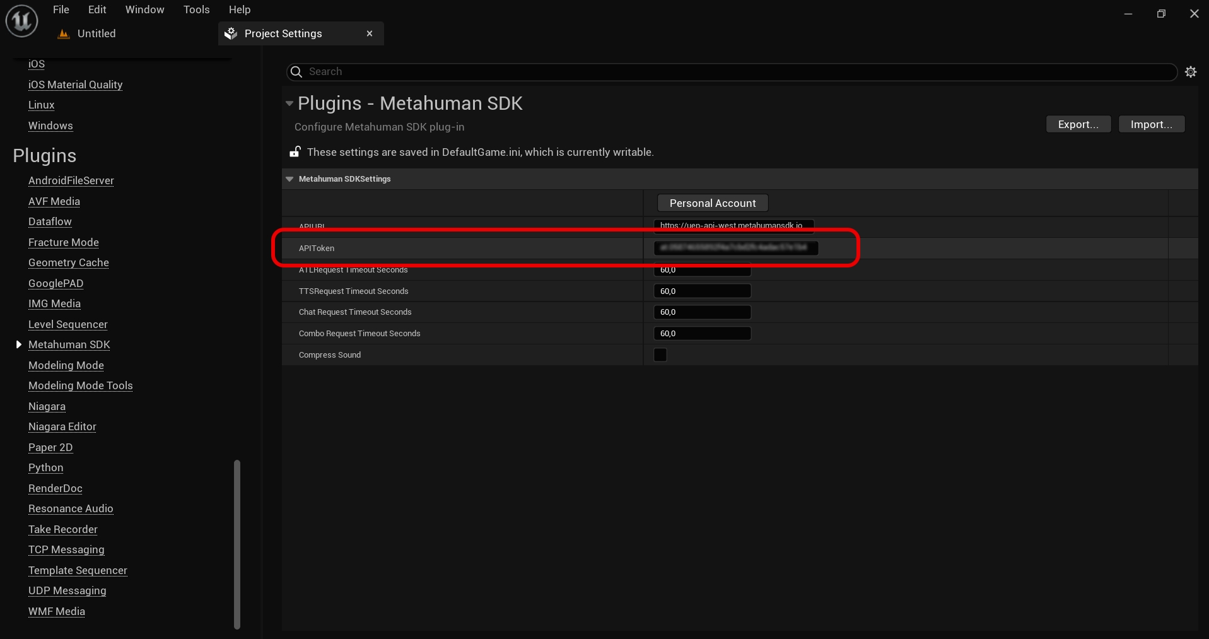Open the Niagara Editor plugin settings

[62, 426]
